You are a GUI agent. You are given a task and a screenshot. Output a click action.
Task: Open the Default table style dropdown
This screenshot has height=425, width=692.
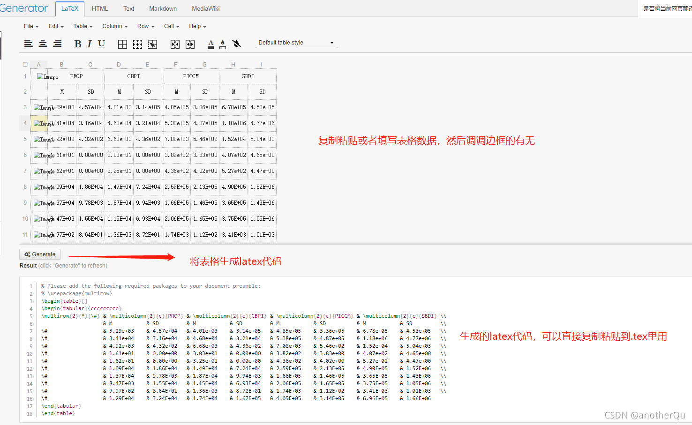296,43
